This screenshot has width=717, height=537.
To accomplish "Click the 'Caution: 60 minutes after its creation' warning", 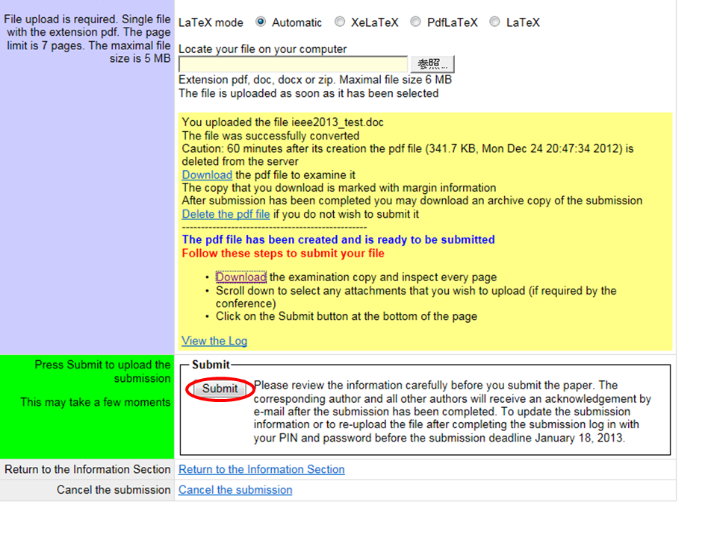I will pos(408,155).
